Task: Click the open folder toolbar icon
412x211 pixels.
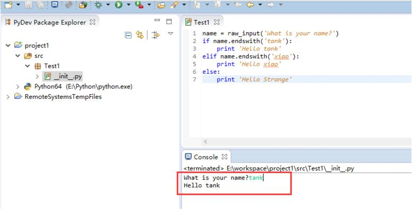Action: (x=161, y=5)
